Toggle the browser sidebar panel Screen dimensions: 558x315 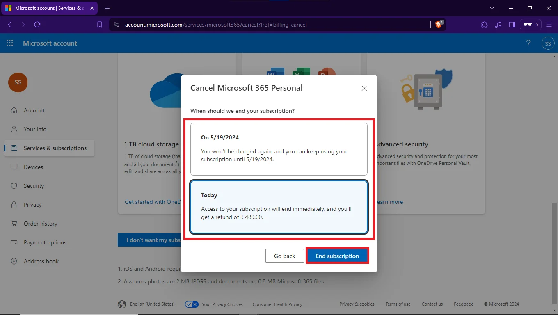512,25
